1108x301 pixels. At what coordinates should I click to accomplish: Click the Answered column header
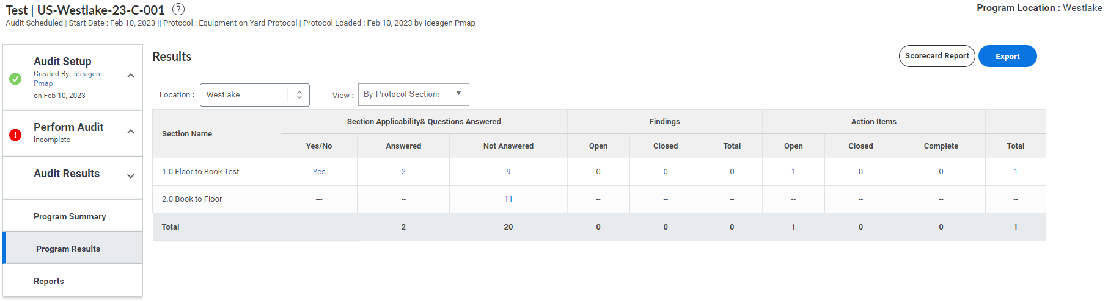(403, 146)
